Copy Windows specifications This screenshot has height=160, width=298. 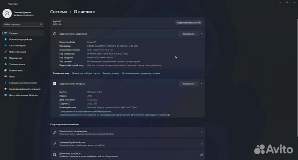click(x=189, y=84)
